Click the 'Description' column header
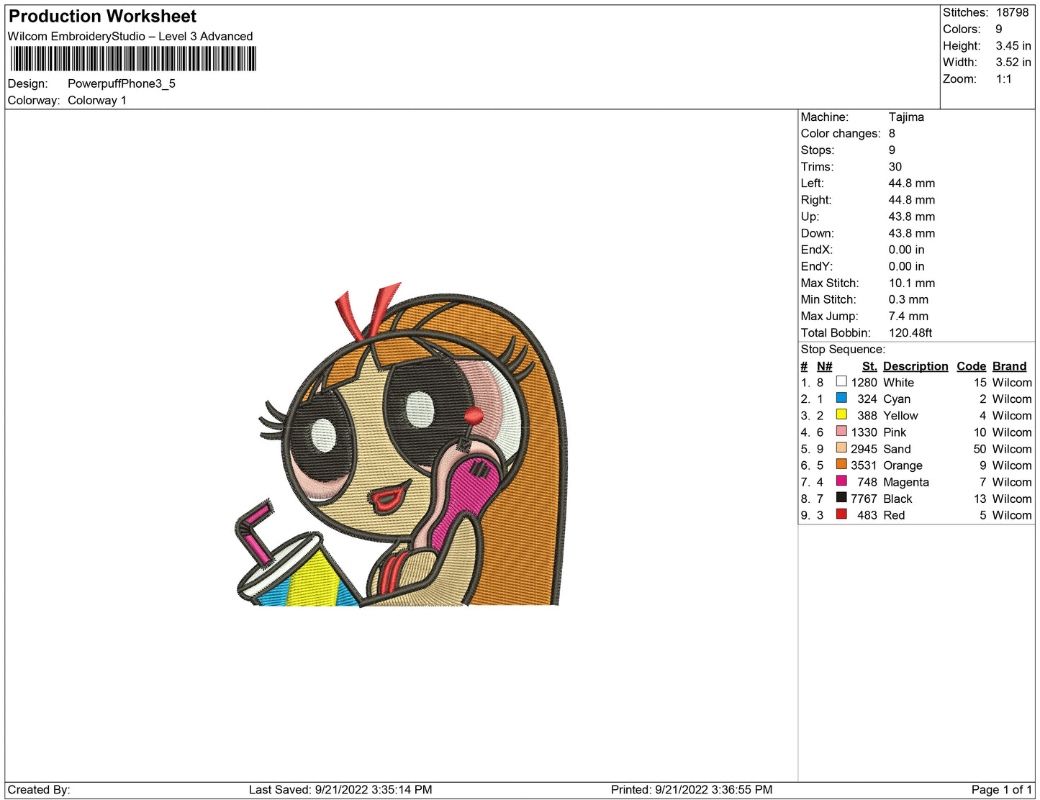This screenshot has width=1040, height=800. [915, 366]
